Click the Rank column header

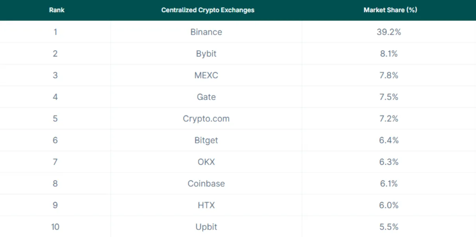pyautogui.click(x=57, y=10)
